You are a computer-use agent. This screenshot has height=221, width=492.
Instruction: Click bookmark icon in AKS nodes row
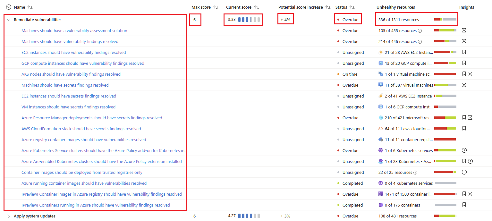[x=464, y=74]
